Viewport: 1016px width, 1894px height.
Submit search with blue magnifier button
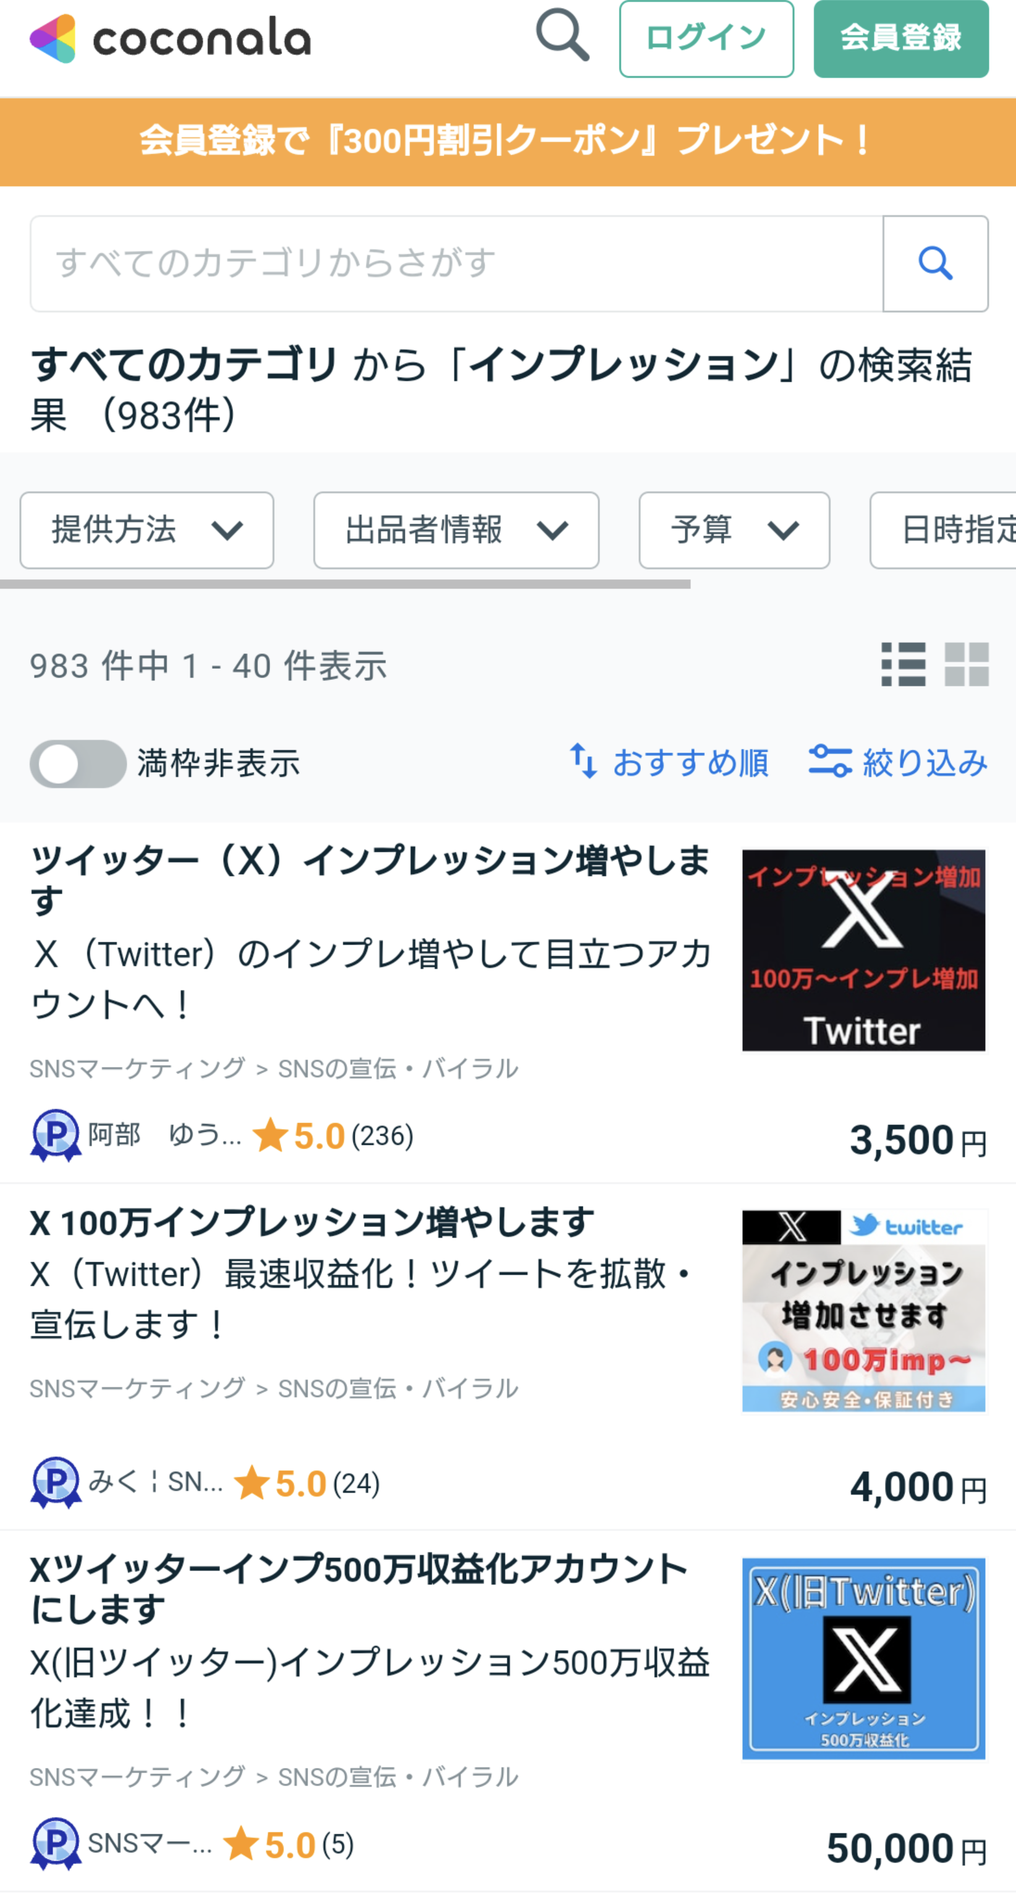point(935,263)
